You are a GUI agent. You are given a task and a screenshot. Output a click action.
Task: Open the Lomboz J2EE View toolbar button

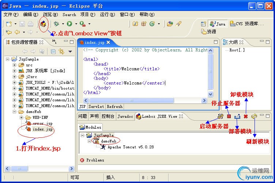43,24
